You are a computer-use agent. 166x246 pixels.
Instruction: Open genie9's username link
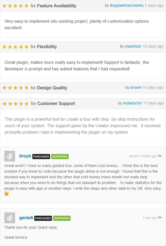tap(26, 218)
